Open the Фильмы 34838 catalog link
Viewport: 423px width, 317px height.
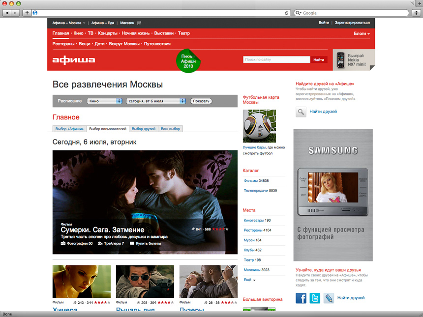tap(256, 180)
